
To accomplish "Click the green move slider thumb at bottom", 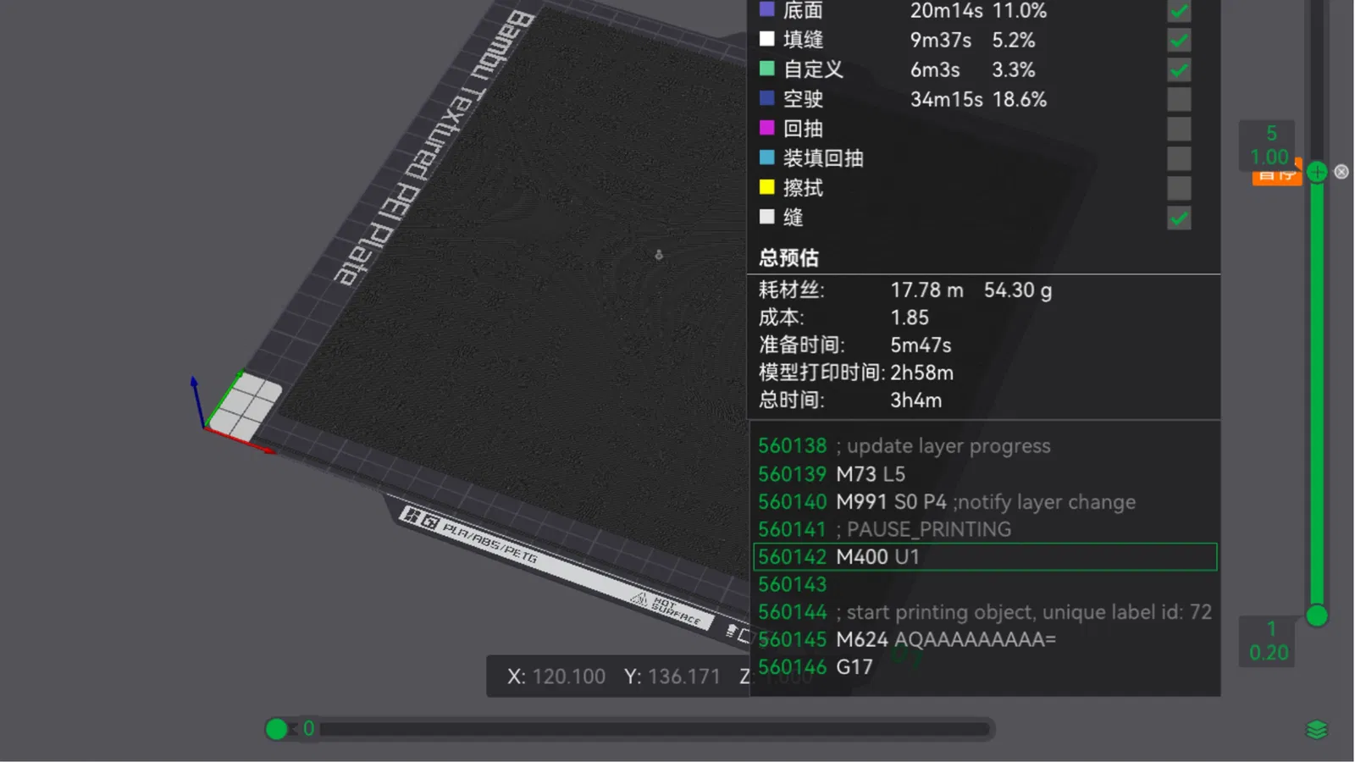I will [x=276, y=729].
